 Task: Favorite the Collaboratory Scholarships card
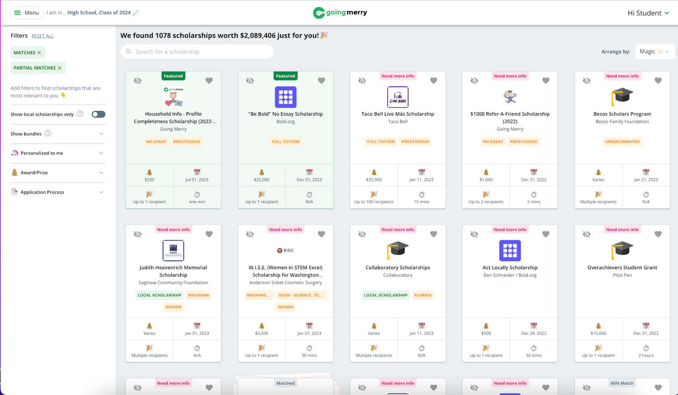coord(433,234)
